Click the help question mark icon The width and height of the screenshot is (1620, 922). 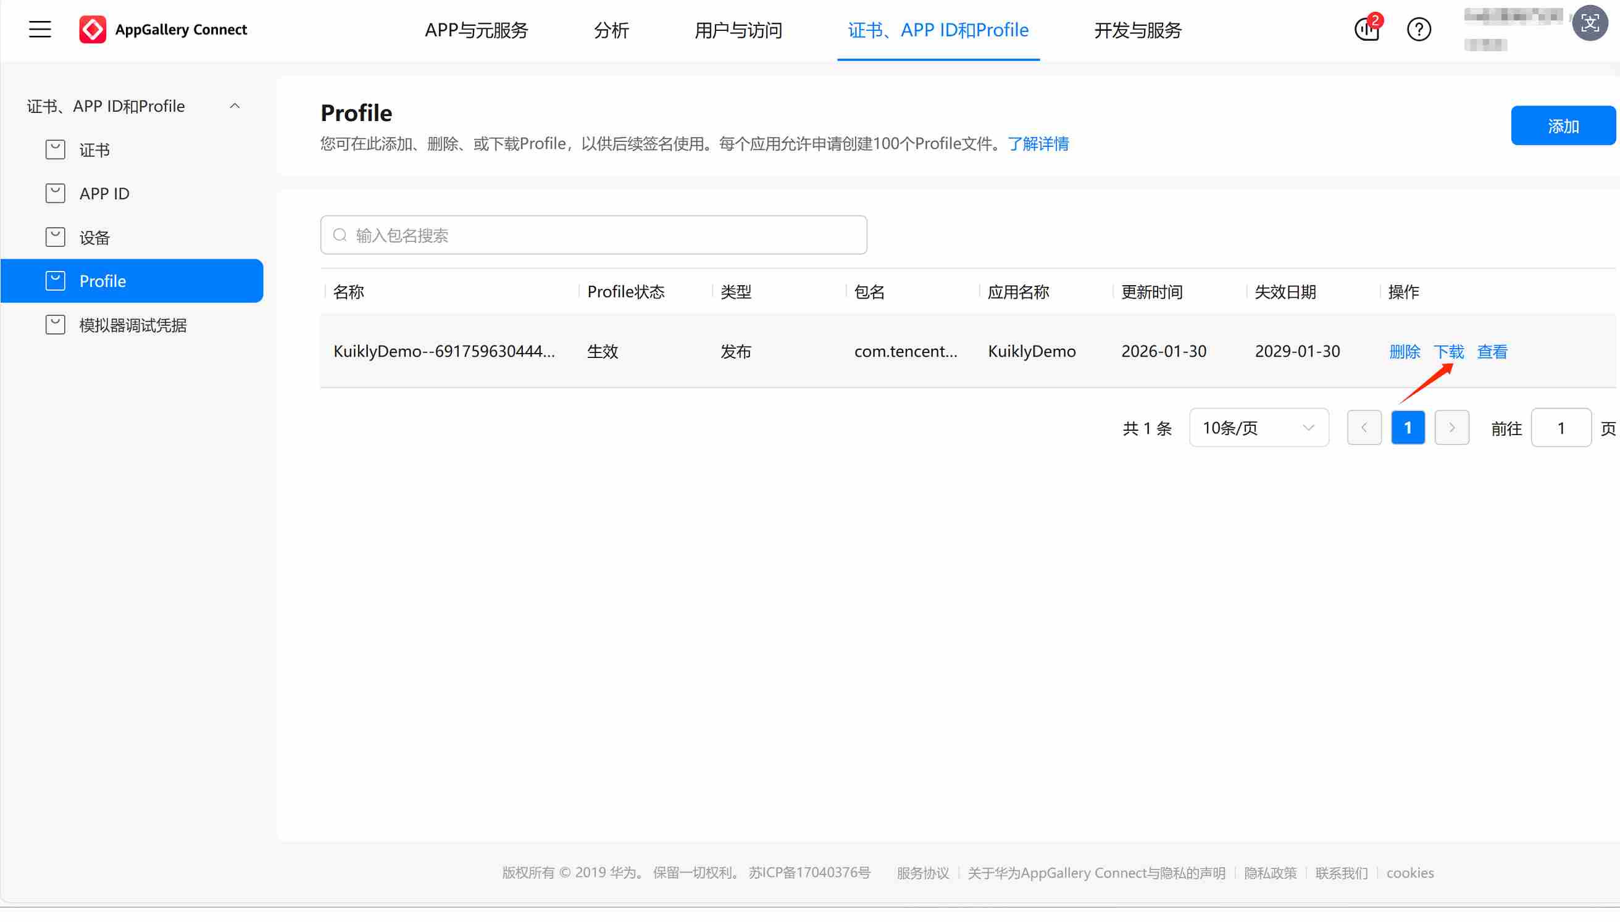click(x=1418, y=29)
